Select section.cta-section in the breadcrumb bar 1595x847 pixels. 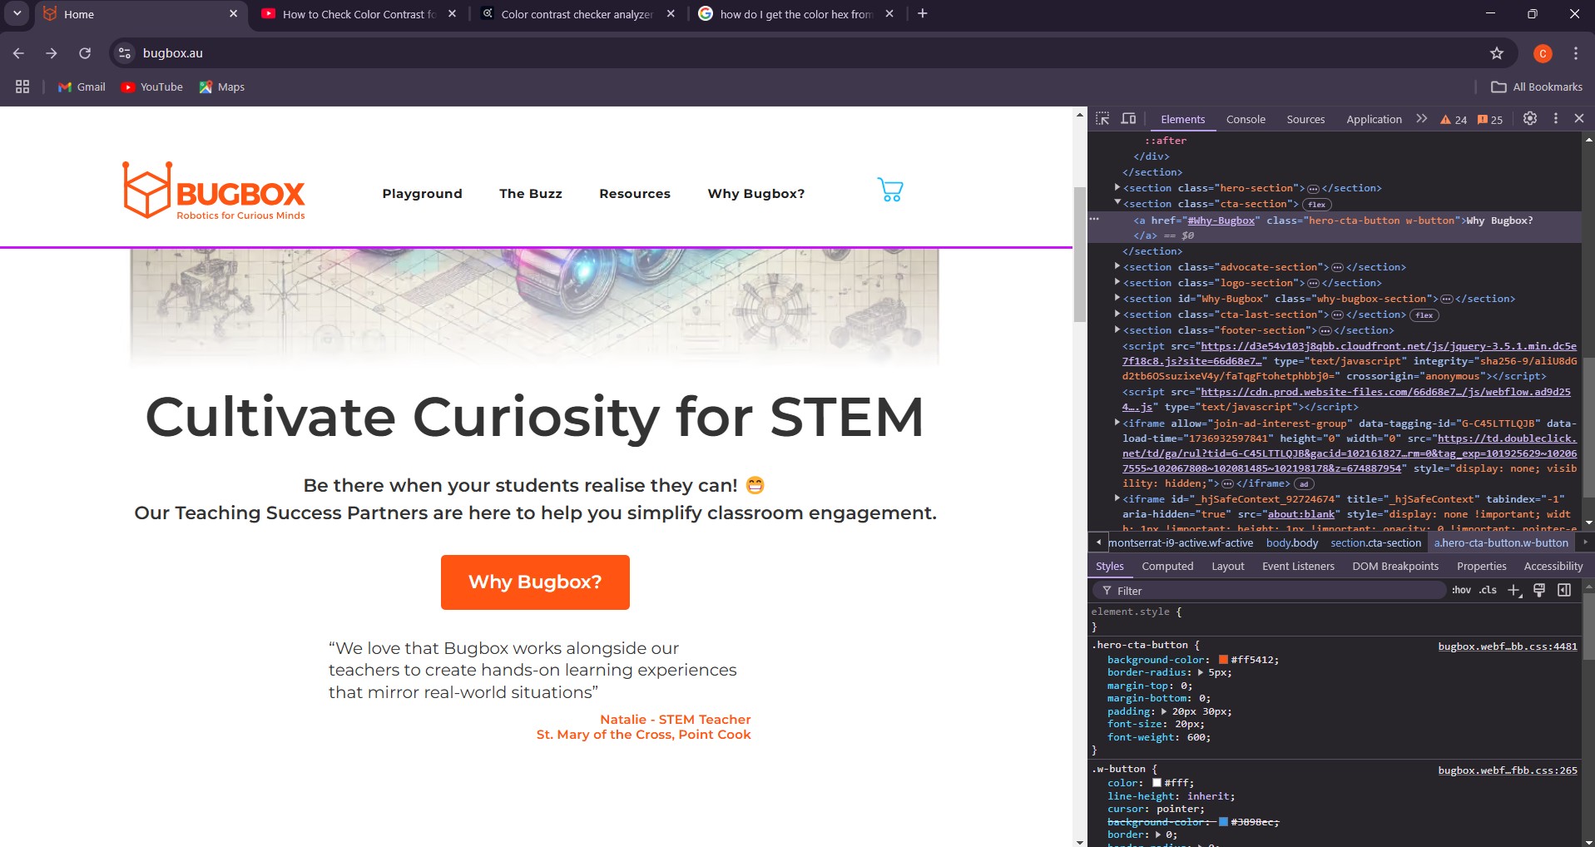coord(1375,543)
